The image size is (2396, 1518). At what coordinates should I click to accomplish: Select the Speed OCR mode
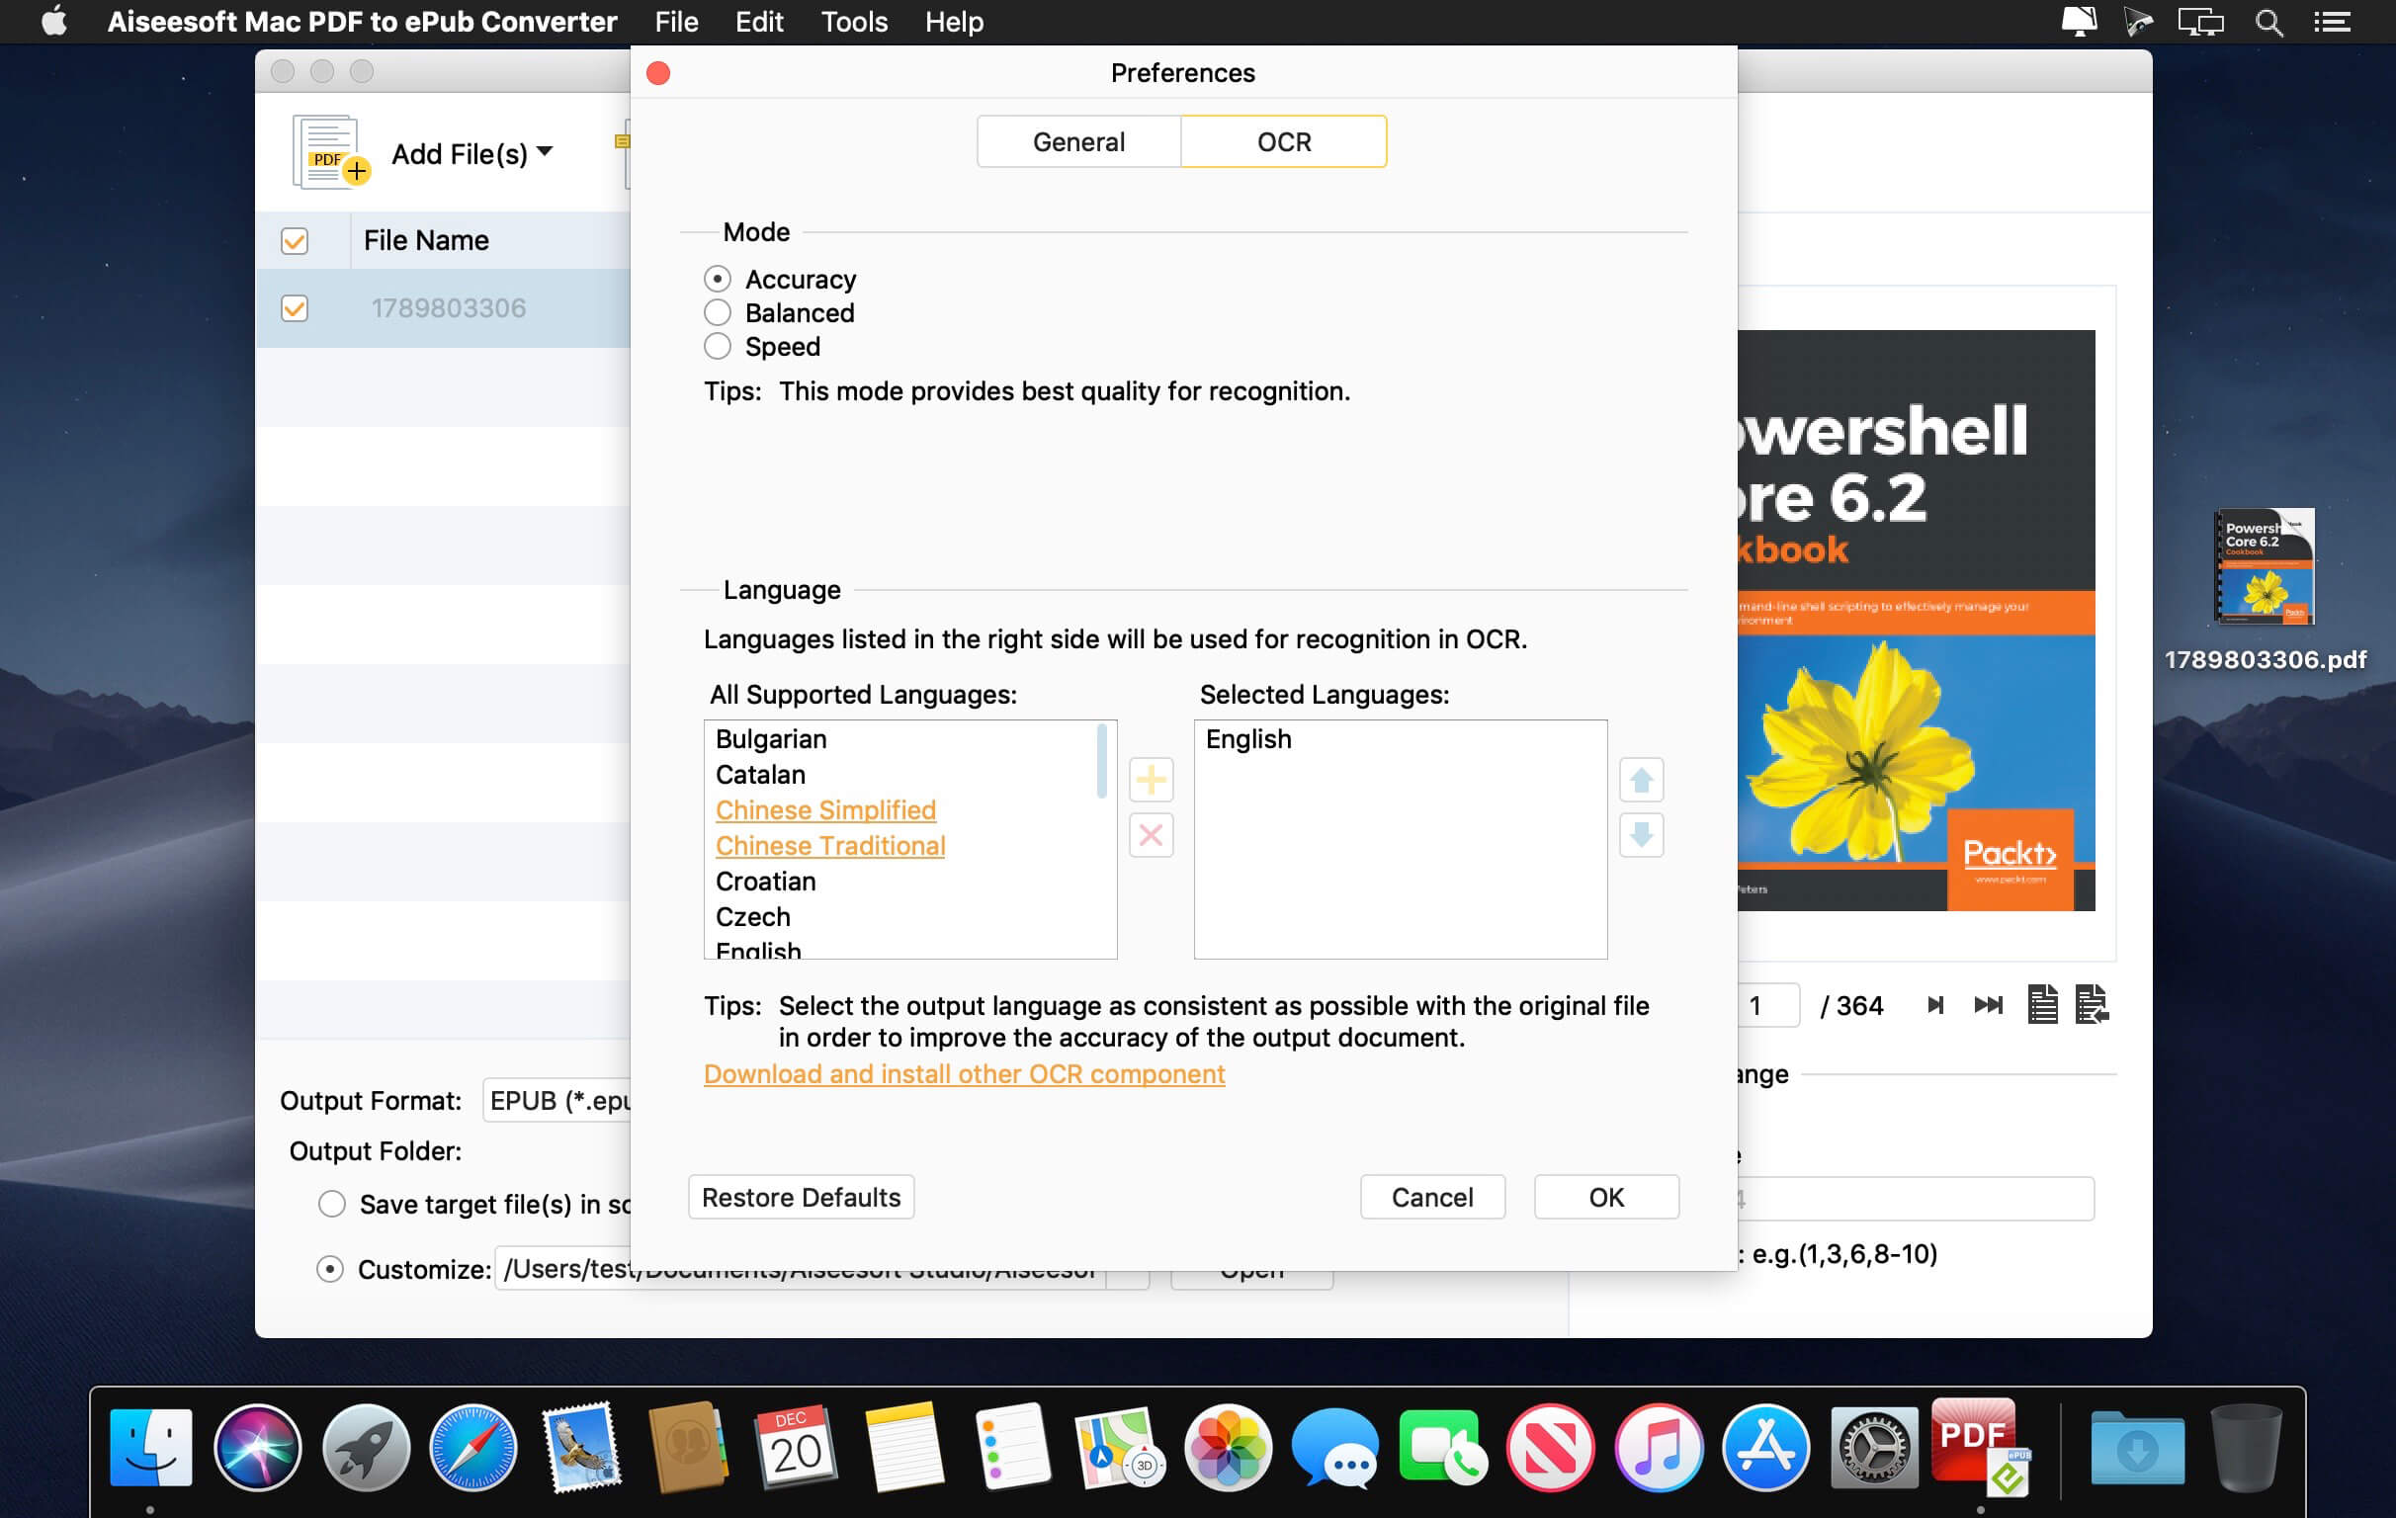tap(718, 346)
